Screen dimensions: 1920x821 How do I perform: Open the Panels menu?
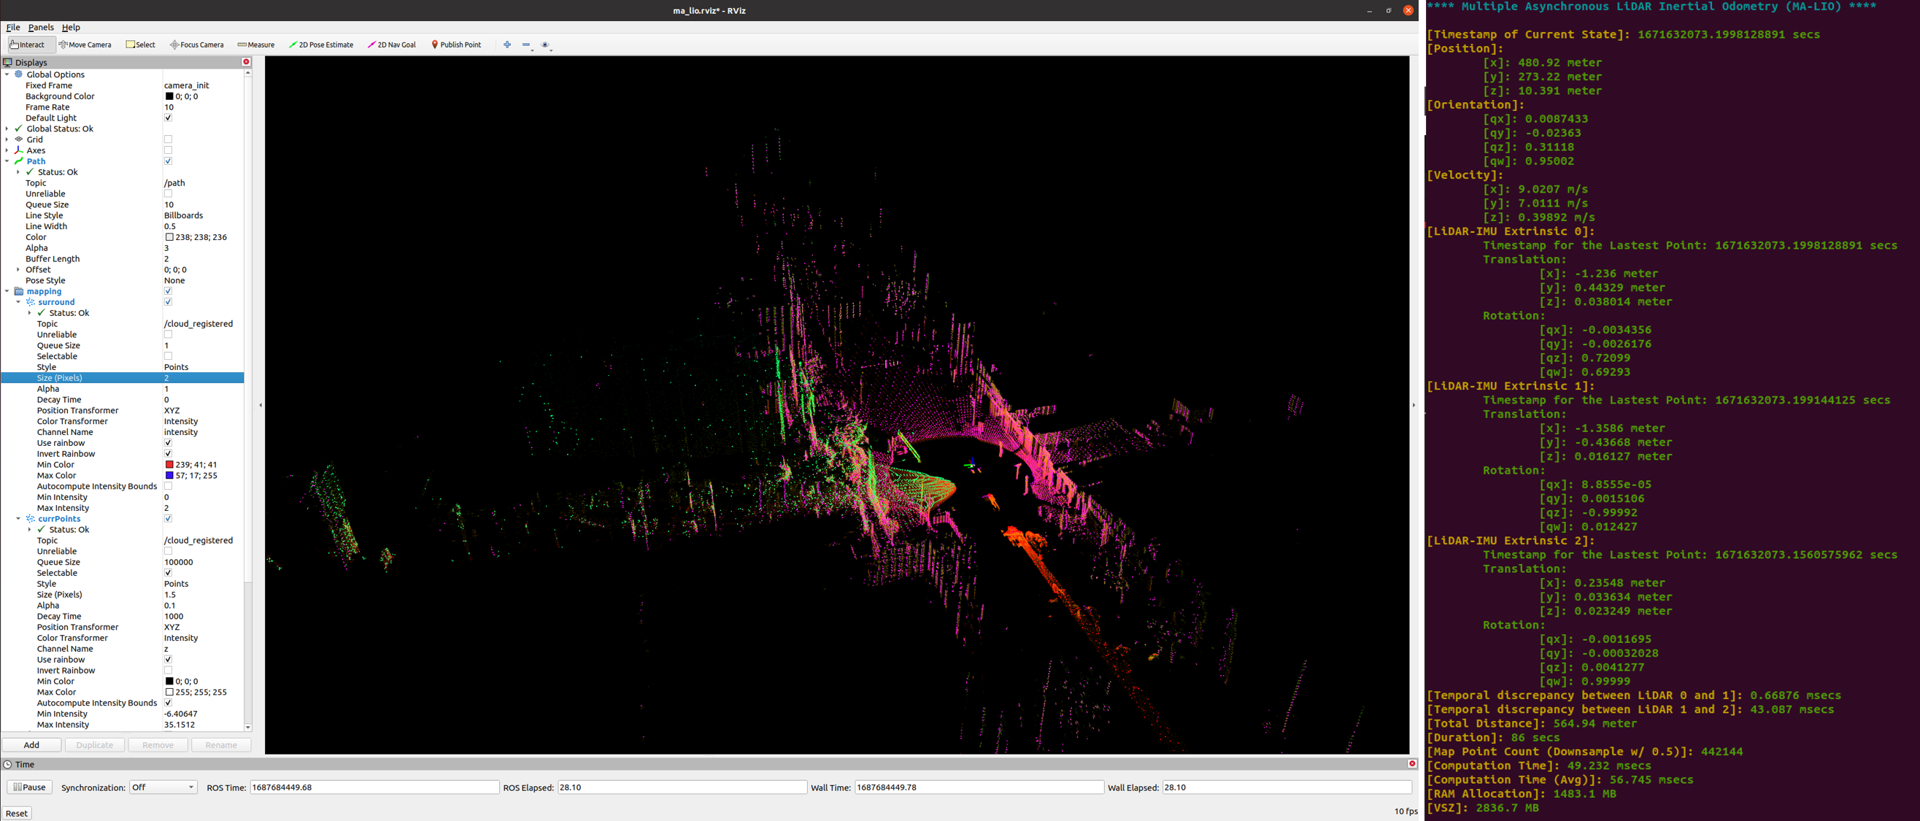(x=41, y=27)
